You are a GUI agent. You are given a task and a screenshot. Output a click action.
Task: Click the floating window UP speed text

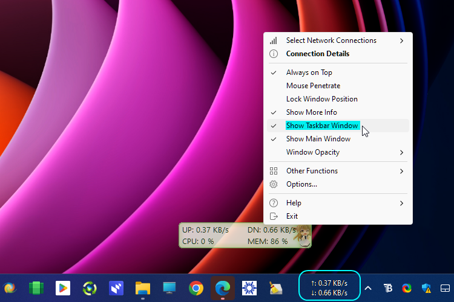(x=205, y=230)
